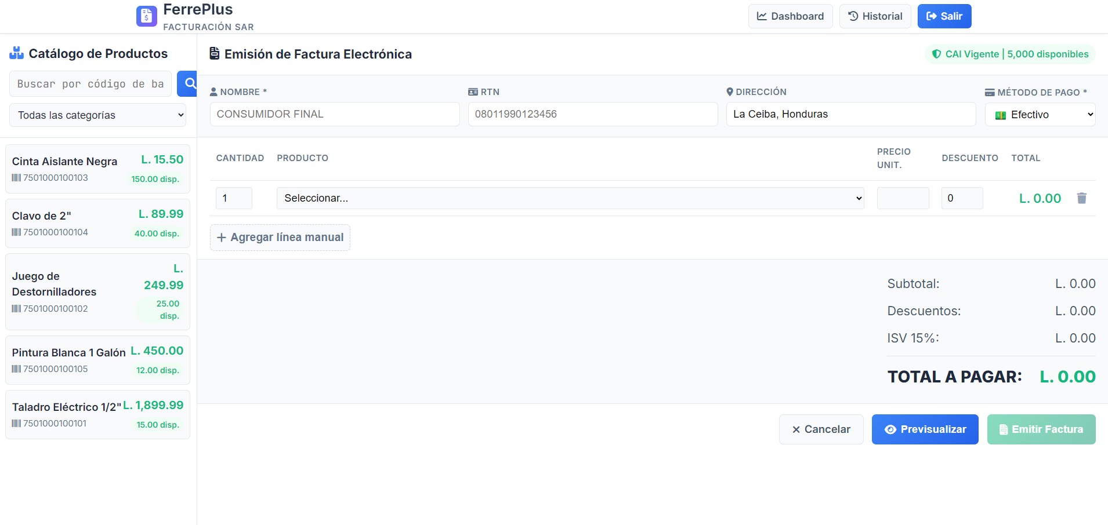The image size is (1108, 525).
Task: Click the FerrePlus invoice logo icon
Action: (146, 16)
